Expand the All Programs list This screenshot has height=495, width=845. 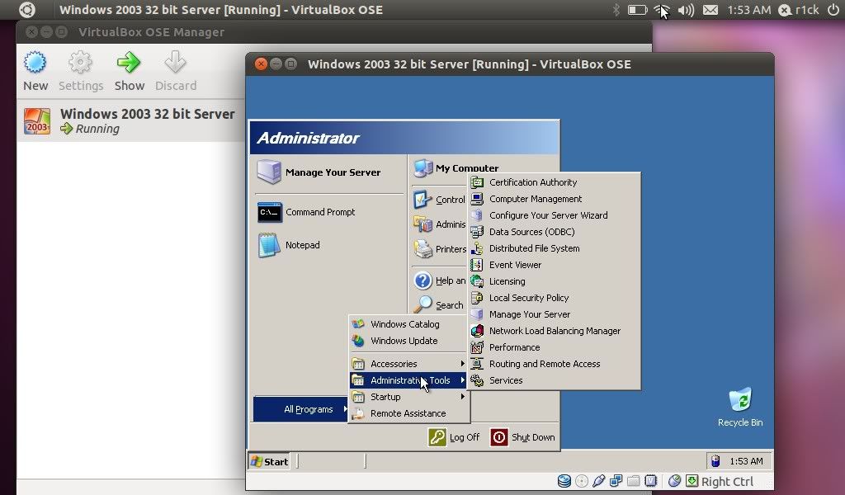pyautogui.click(x=308, y=409)
